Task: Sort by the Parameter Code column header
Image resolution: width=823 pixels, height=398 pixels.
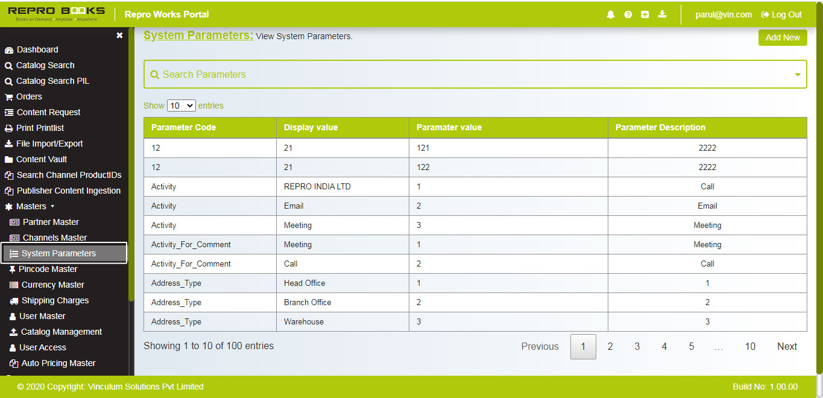Action: point(183,127)
